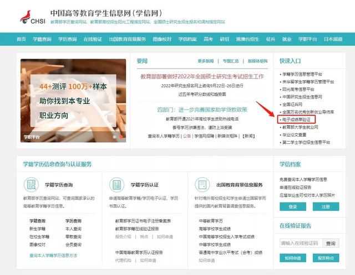Viewport: 355px width, 275px height.
Task: Open 代理机构 link
Action: (123, 260)
